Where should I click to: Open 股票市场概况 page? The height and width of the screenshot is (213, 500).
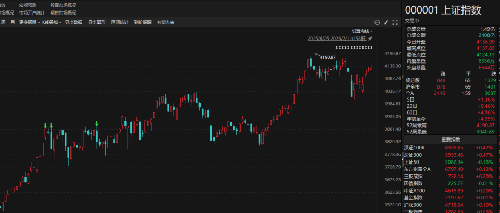[x=63, y=5]
